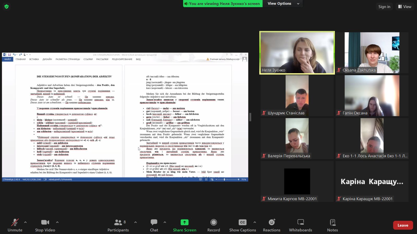The image size is (417, 234).
Task: Select Oksana Zakhutska's video tile
Action: point(372,53)
